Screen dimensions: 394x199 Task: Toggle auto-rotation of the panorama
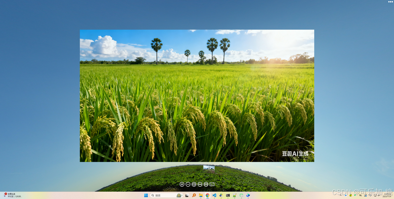[194, 184]
